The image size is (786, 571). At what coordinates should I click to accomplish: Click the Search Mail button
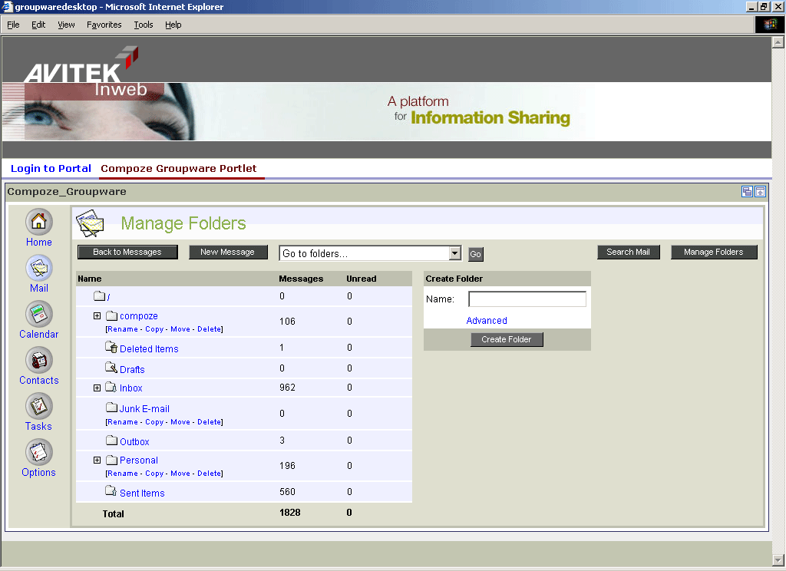click(628, 252)
